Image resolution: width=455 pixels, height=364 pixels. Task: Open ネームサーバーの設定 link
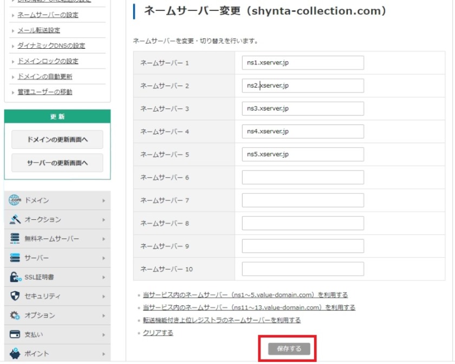click(48, 15)
